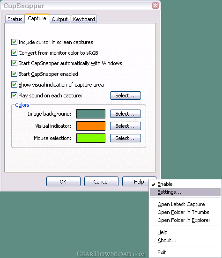
Task: Select the Capture tab
Action: (37, 18)
